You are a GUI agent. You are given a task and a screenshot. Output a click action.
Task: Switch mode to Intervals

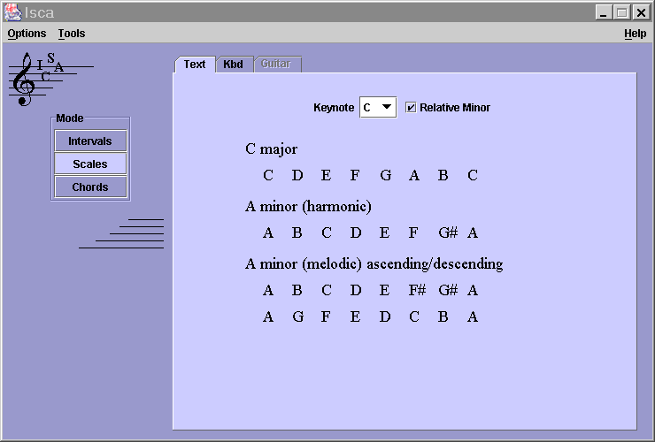click(90, 141)
